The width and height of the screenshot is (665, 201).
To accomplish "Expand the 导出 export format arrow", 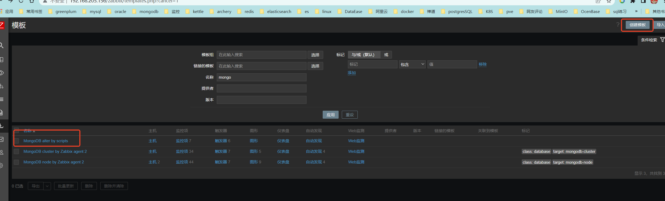I will click(47, 186).
